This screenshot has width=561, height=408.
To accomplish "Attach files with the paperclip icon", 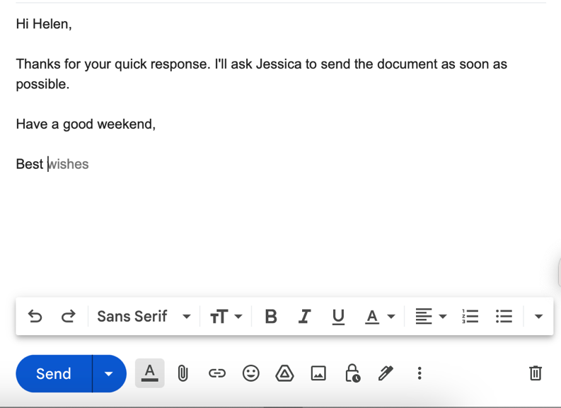I will point(183,373).
